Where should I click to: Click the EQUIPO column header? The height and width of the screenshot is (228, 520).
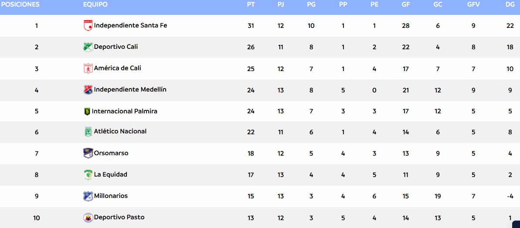click(x=95, y=4)
